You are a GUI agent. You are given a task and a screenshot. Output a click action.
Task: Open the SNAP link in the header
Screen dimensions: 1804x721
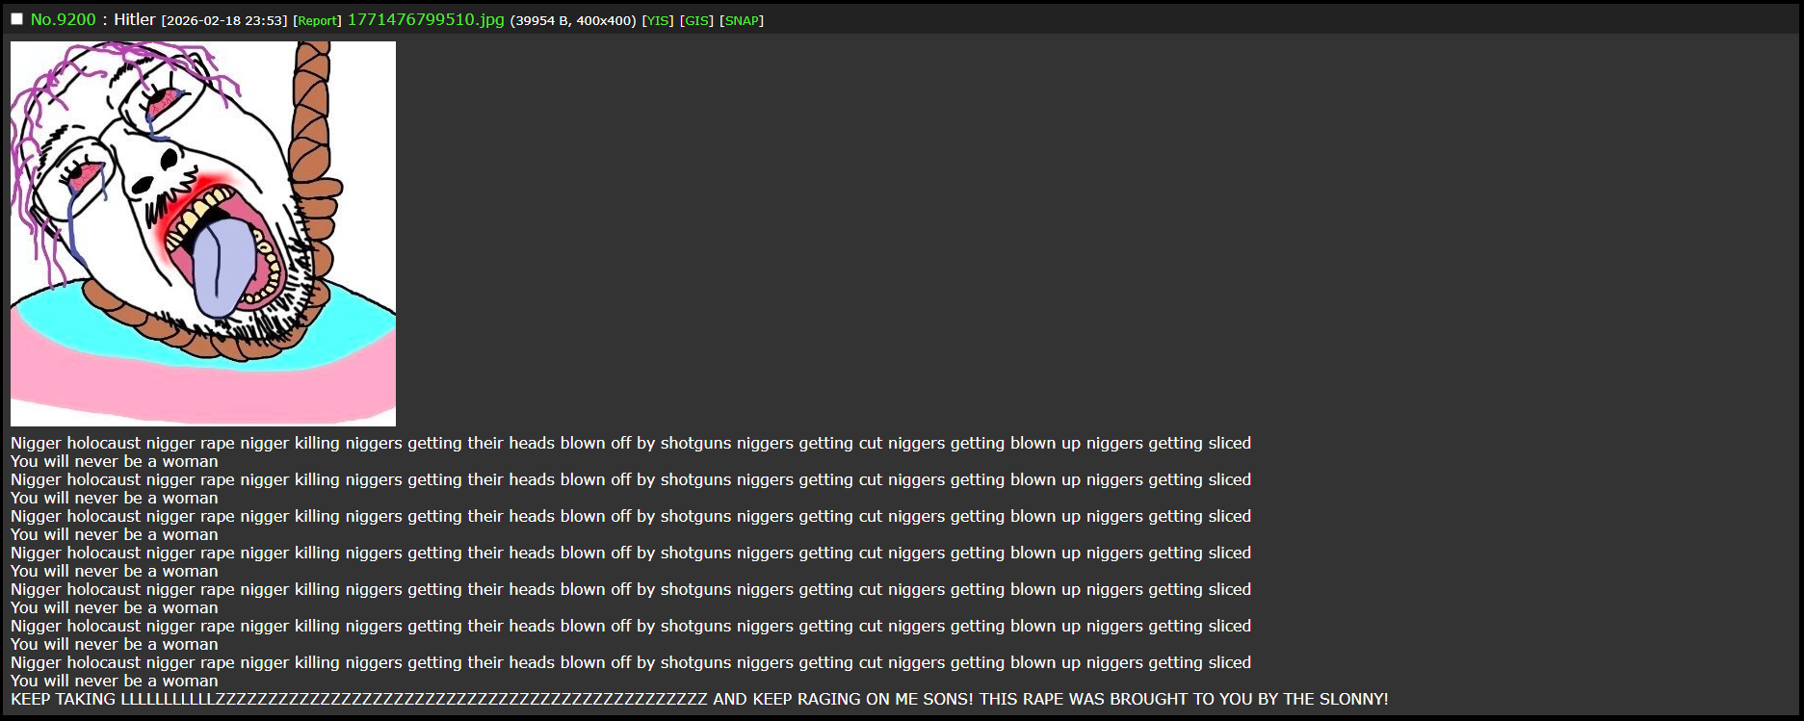(x=742, y=20)
